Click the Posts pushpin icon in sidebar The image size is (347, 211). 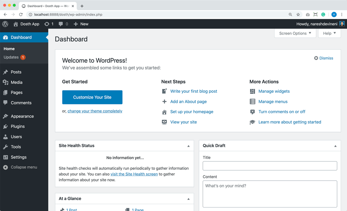pyautogui.click(x=5, y=72)
